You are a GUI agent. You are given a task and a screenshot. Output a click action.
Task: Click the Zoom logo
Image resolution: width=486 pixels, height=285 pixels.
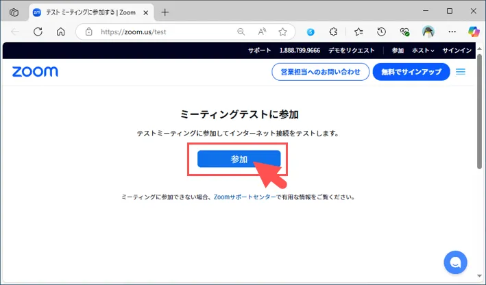click(35, 72)
